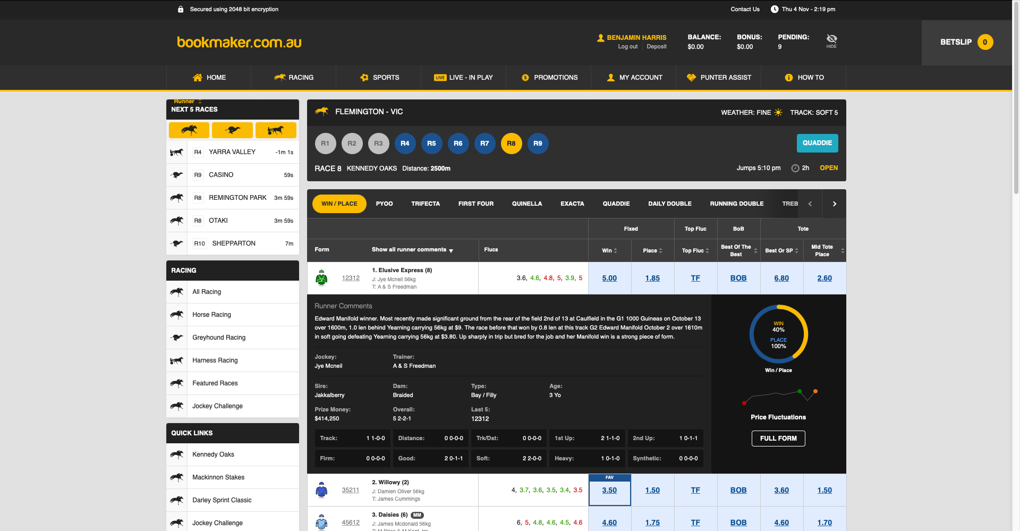Click the bookmaker.com.au logo
This screenshot has height=531, width=1020.
click(239, 42)
